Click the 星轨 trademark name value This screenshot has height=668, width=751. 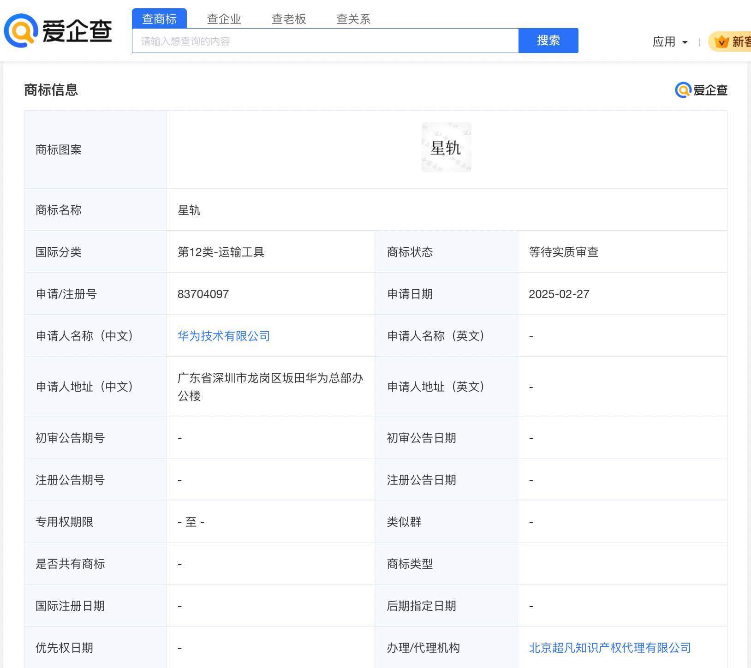tap(189, 210)
